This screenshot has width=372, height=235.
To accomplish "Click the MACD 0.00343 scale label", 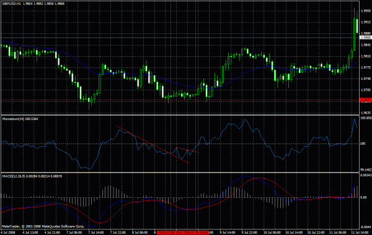I will tap(366, 175).
